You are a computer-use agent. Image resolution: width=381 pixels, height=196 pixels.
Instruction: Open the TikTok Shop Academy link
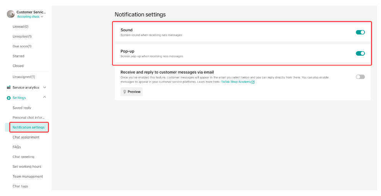click(x=236, y=82)
